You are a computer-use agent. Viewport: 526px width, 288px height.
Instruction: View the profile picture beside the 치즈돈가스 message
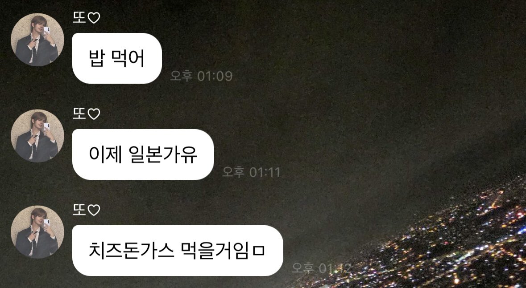(x=37, y=232)
